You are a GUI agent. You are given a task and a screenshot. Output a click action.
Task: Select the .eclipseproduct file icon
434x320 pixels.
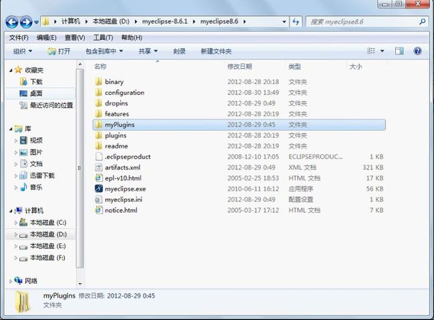[99, 157]
